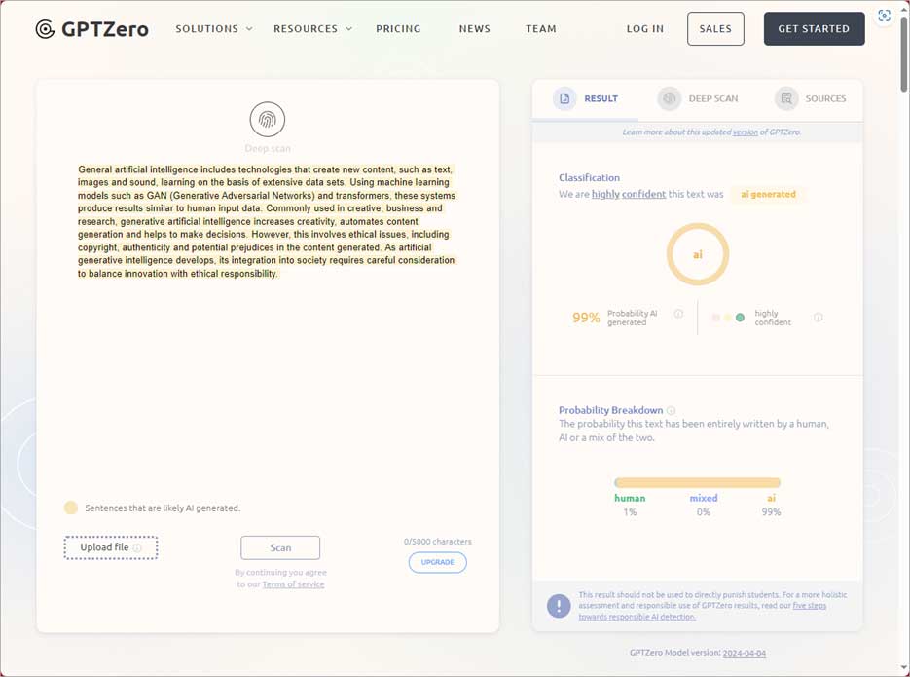The image size is (910, 677).
Task: Open the Pricing page
Action: [x=398, y=29]
